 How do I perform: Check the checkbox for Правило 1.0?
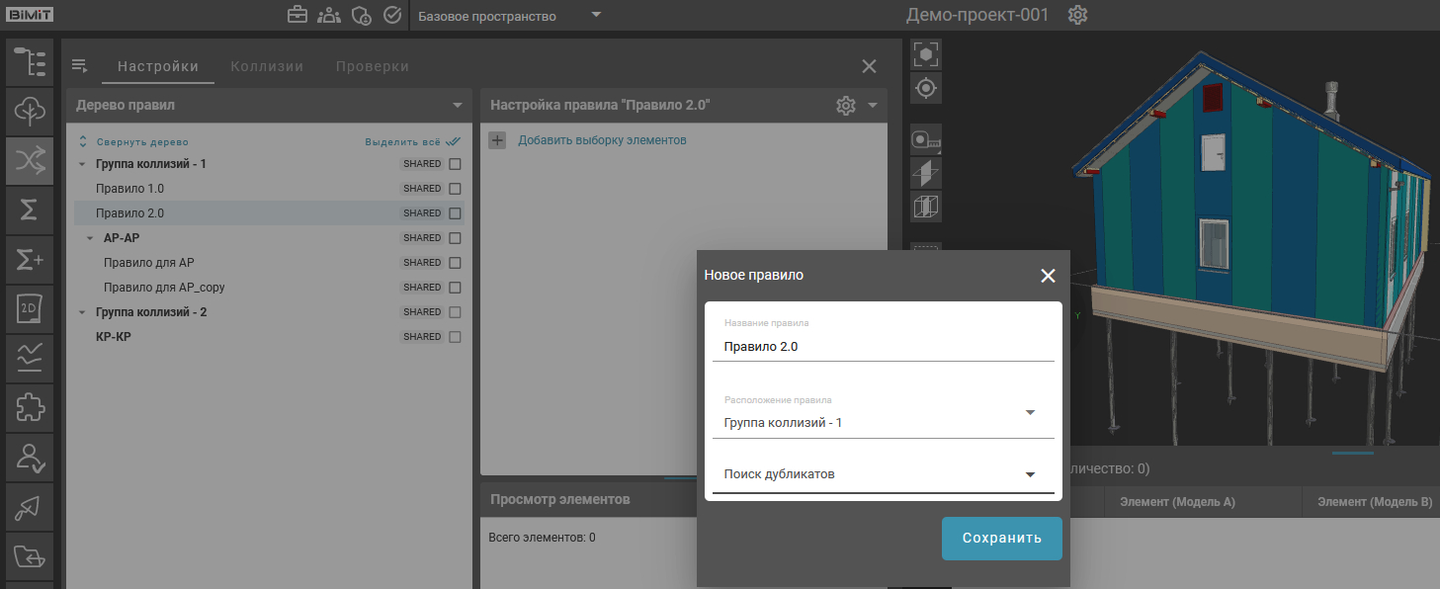(x=456, y=189)
